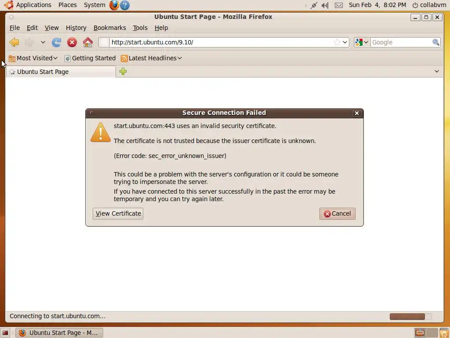450x338 pixels.
Task: Open the Edit menu
Action: click(32, 28)
